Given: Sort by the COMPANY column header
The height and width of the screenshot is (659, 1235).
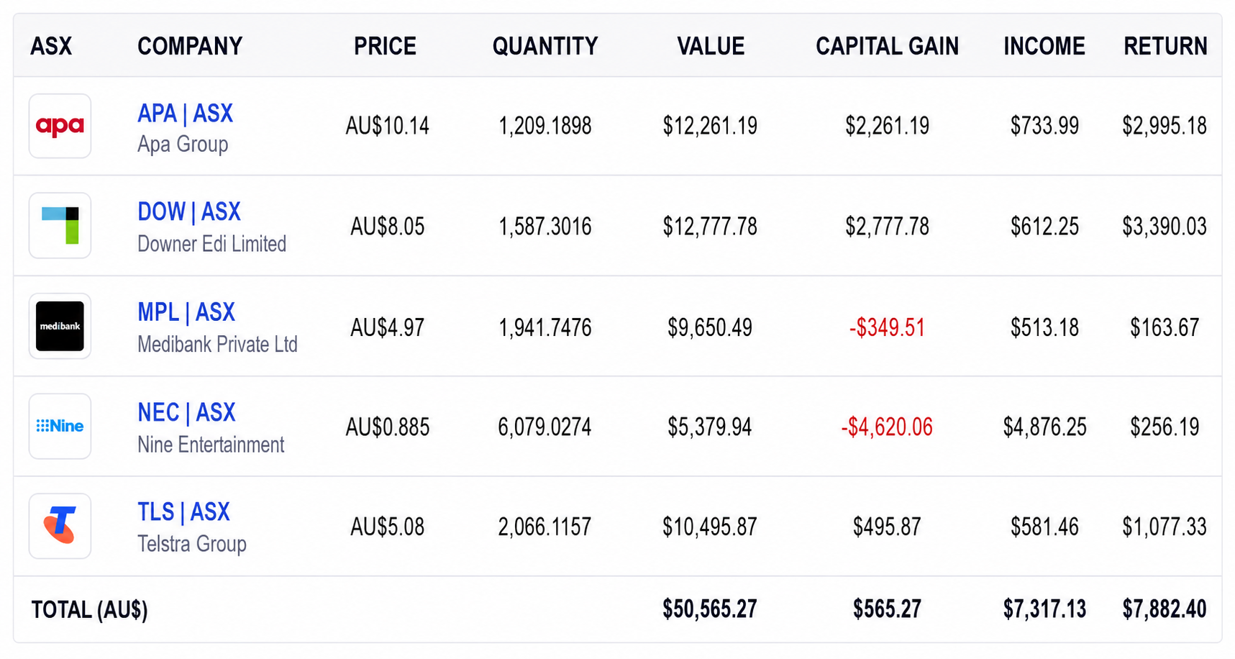Looking at the screenshot, I should click(190, 46).
